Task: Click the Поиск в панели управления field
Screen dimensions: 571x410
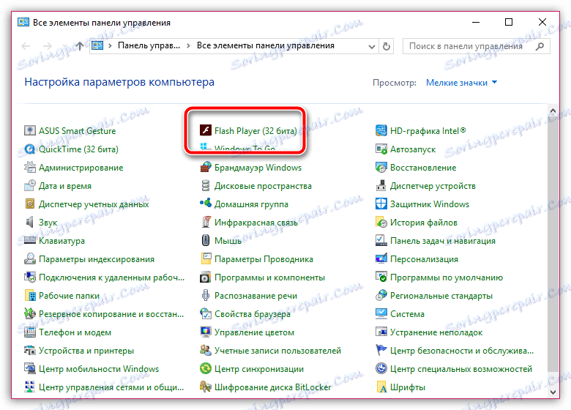Action: click(477, 46)
